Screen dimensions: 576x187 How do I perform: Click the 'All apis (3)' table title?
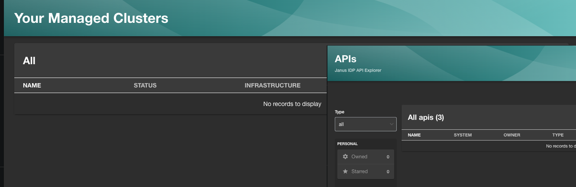(426, 117)
